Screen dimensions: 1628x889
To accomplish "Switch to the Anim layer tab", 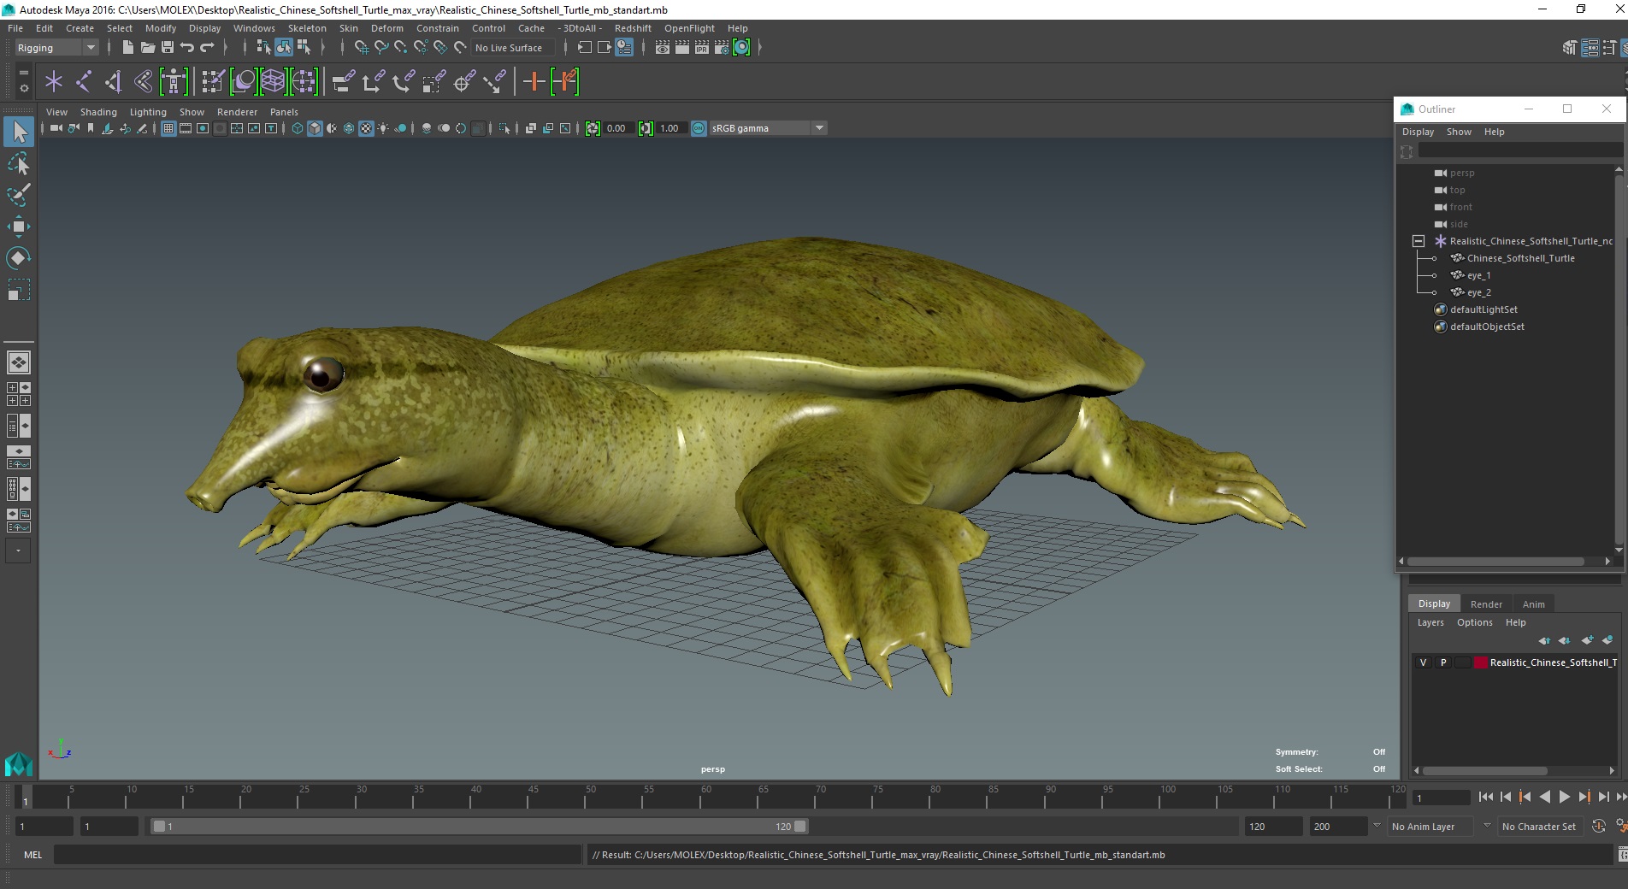I will [x=1534, y=604].
